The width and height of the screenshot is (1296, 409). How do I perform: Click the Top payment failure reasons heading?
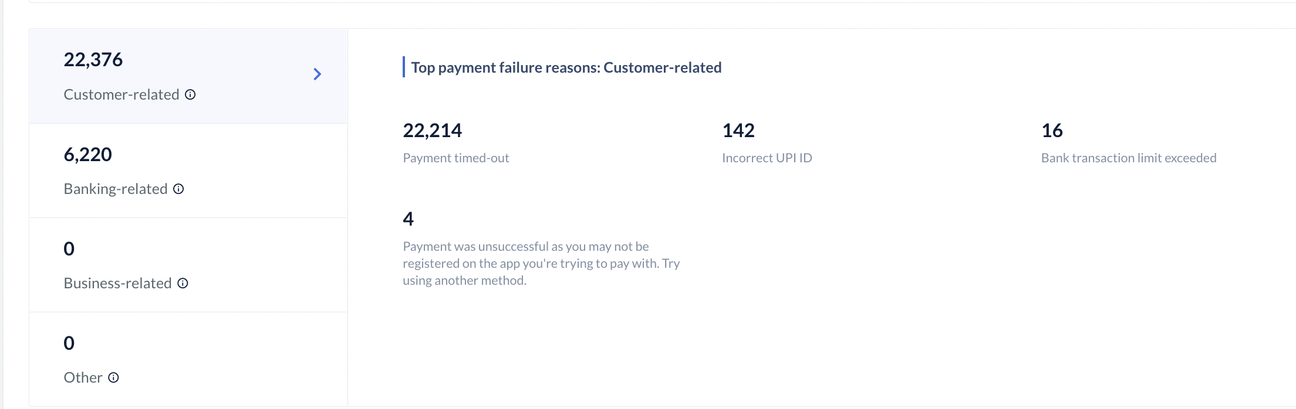(x=566, y=67)
